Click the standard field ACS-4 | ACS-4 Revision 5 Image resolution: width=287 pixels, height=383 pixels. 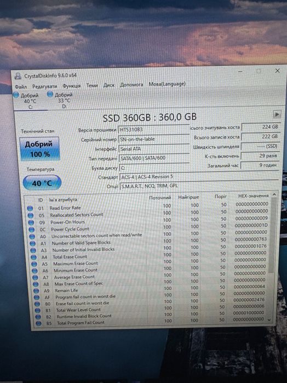[199, 176]
